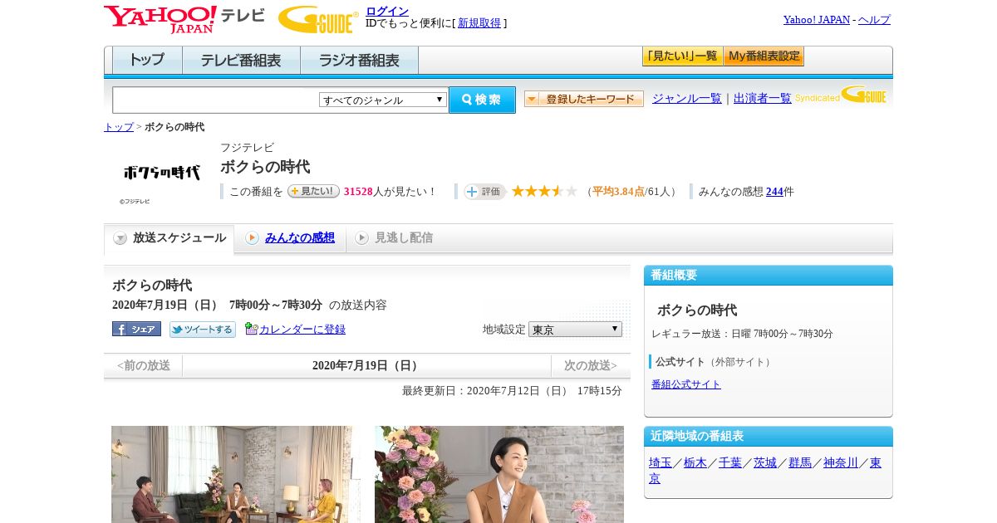Open the 番組公式サイト link
997x523 pixels.
pyautogui.click(x=686, y=384)
